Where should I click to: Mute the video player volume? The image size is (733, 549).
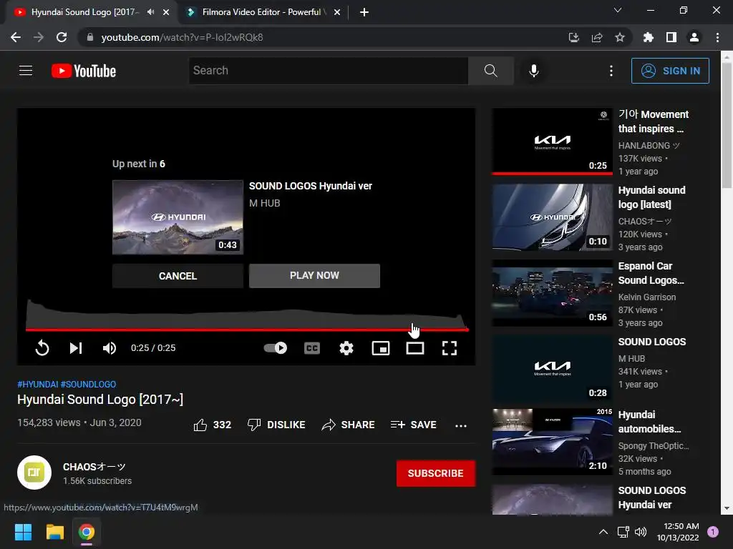pyautogui.click(x=109, y=348)
